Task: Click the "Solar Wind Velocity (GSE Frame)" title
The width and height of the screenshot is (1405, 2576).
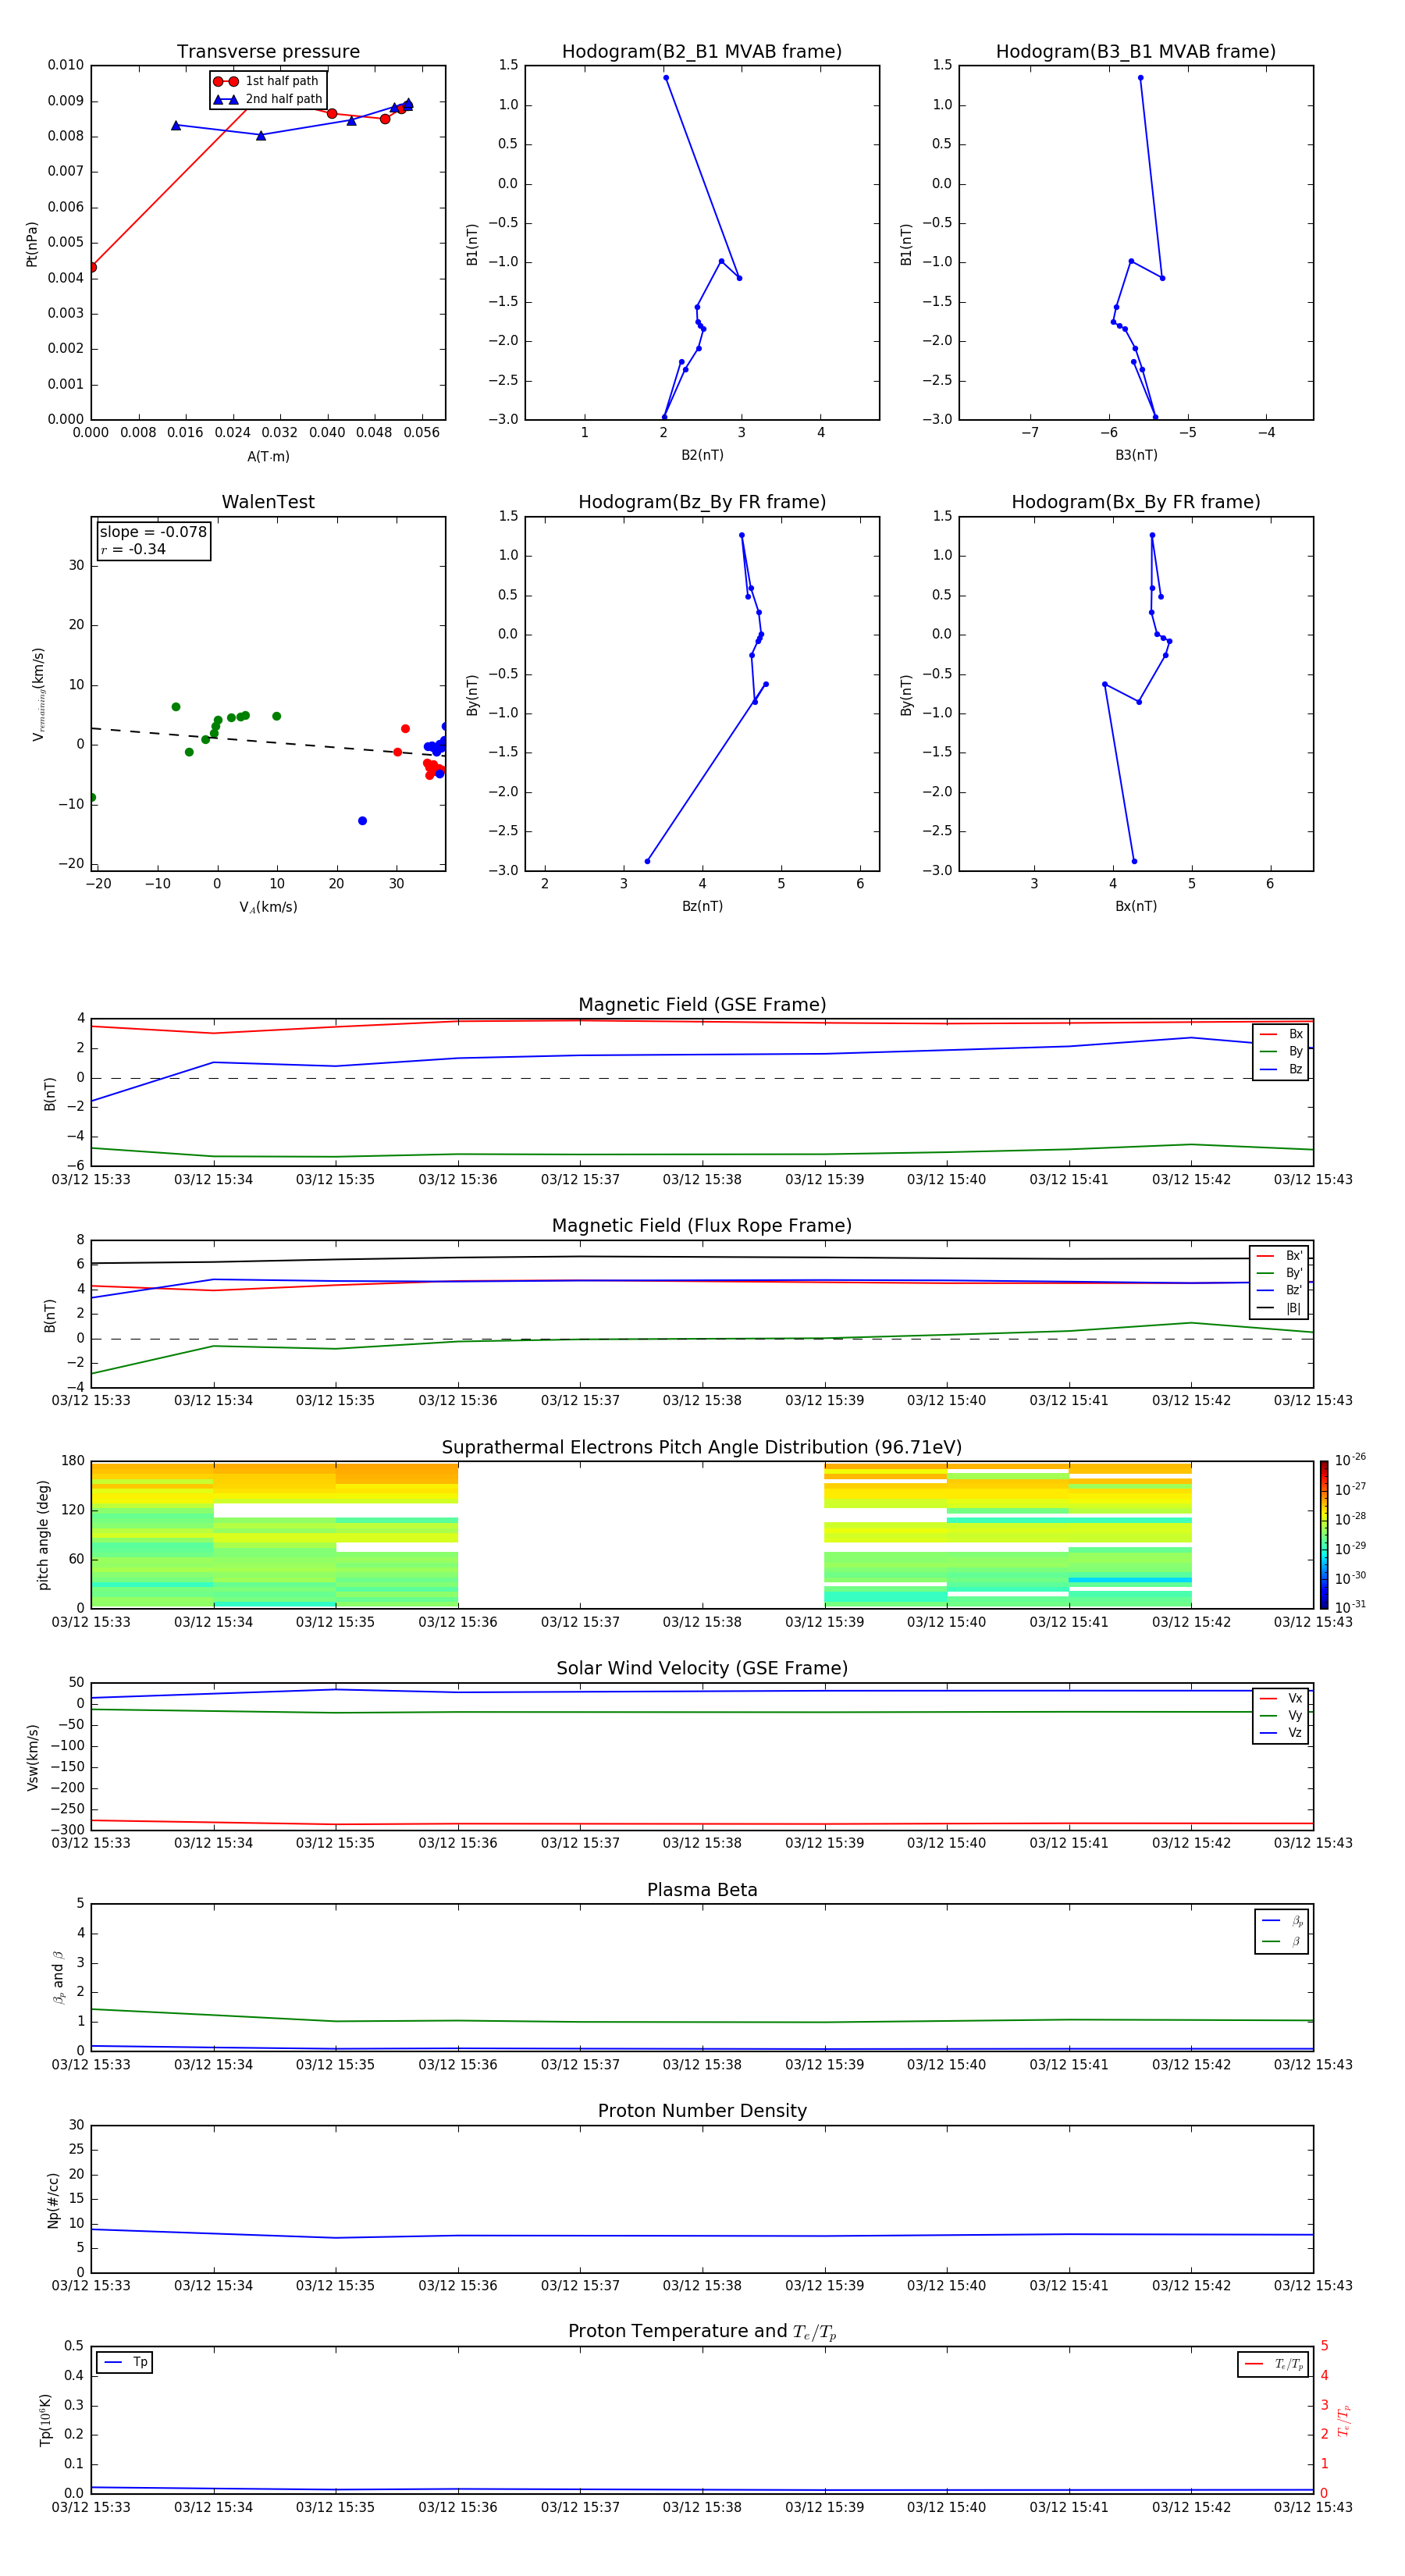Action: pos(702,1669)
